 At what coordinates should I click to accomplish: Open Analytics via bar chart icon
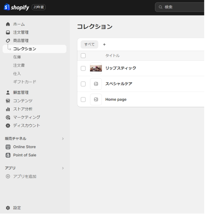(x=8, y=109)
